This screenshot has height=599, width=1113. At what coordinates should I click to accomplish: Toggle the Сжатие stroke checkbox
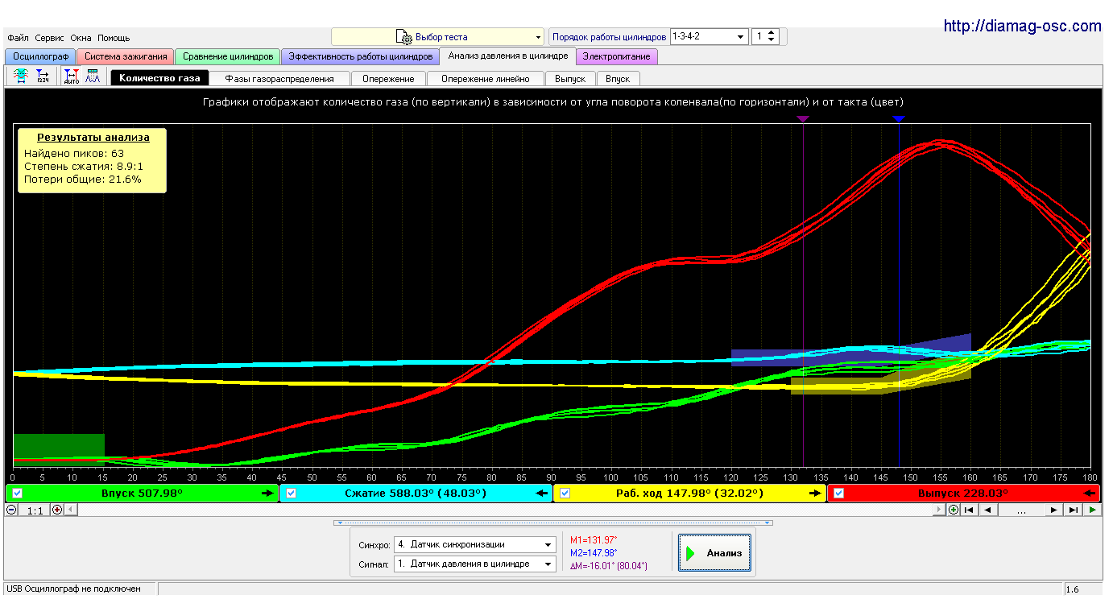(x=292, y=494)
